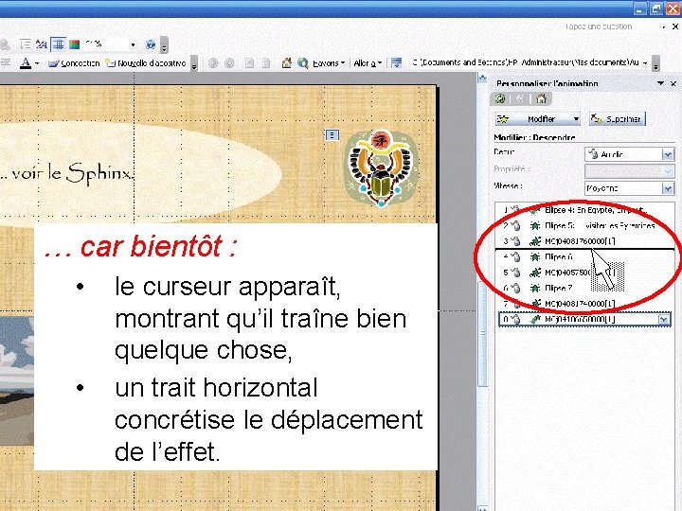Image resolution: width=682 pixels, height=511 pixels.
Task: Click the increase paragraph spacing icon
Action: click(26, 44)
